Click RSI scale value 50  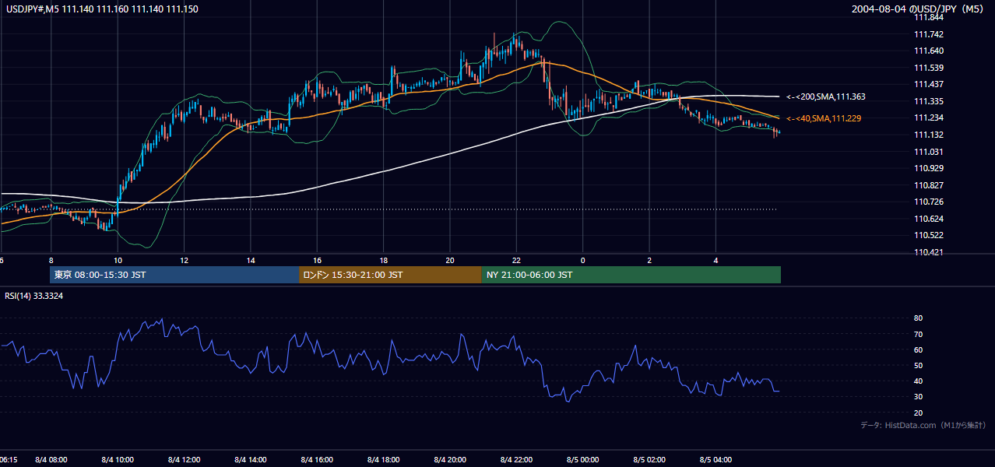click(x=919, y=365)
